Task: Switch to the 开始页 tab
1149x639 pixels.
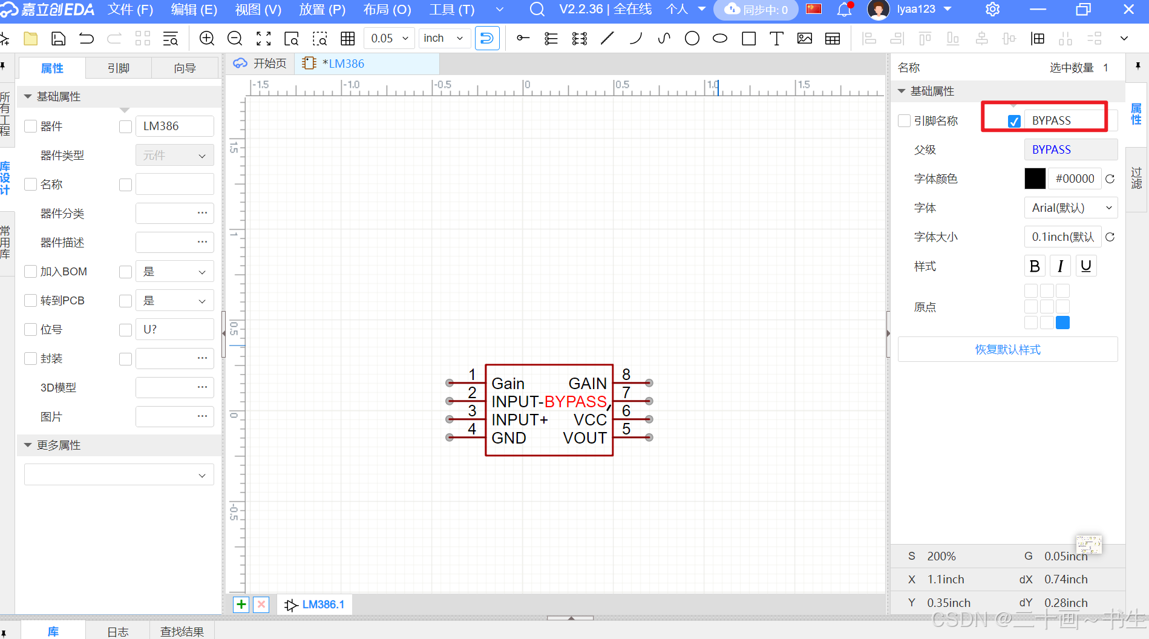Action: click(260, 64)
